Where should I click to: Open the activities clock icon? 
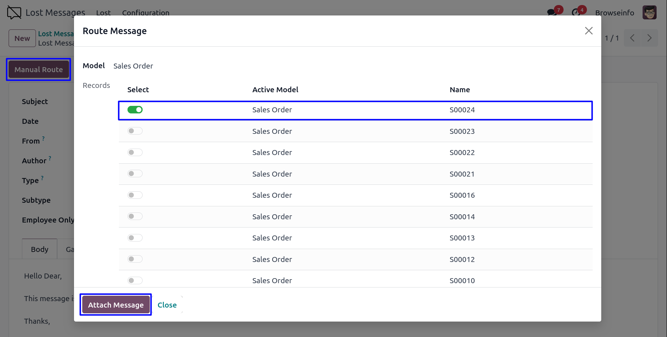pyautogui.click(x=576, y=13)
